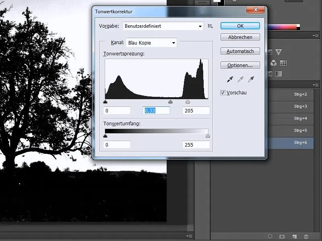The image size is (322, 241).
Task: Click output white level slider handle
Action: coord(208,136)
